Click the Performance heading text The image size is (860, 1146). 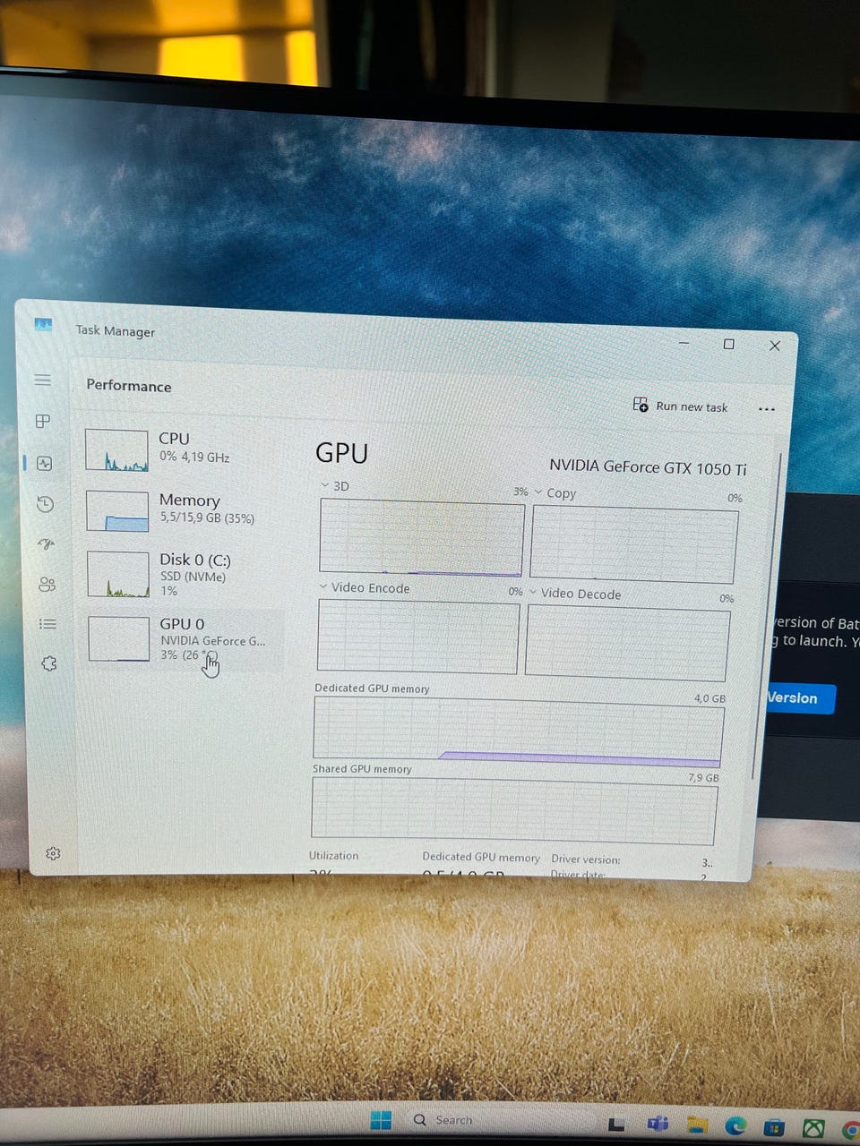(129, 386)
